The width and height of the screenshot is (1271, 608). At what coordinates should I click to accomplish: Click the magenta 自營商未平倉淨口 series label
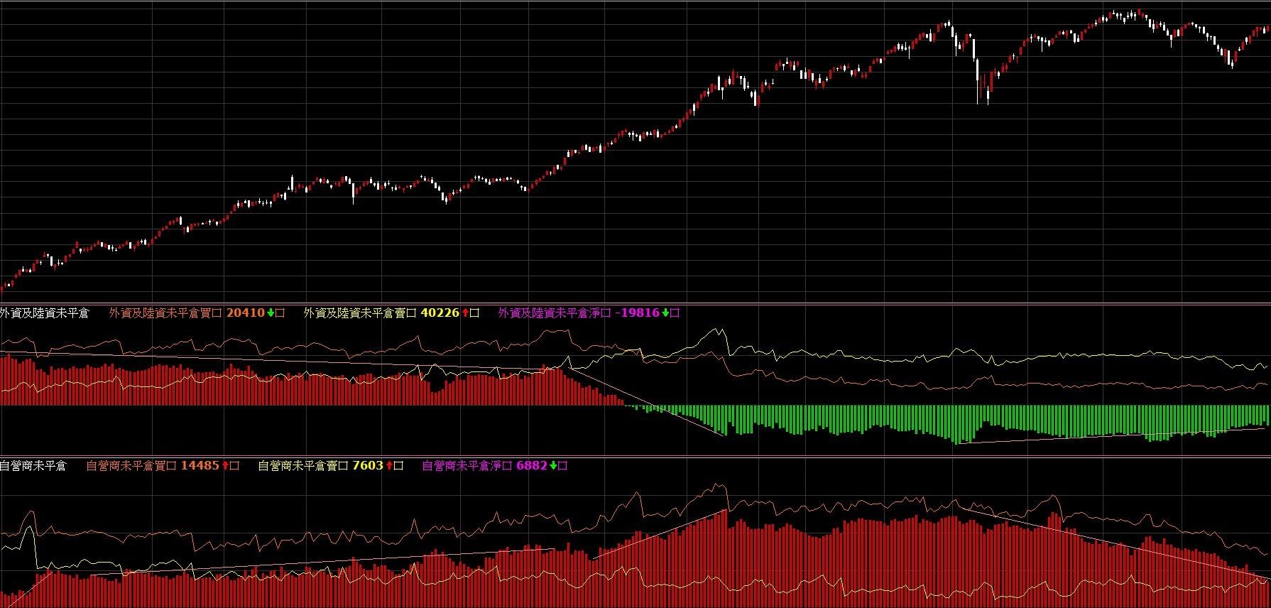tap(467, 466)
